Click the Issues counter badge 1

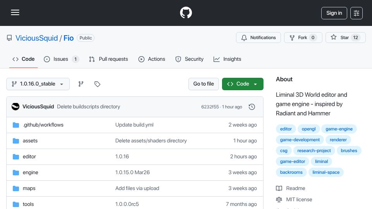[76, 59]
